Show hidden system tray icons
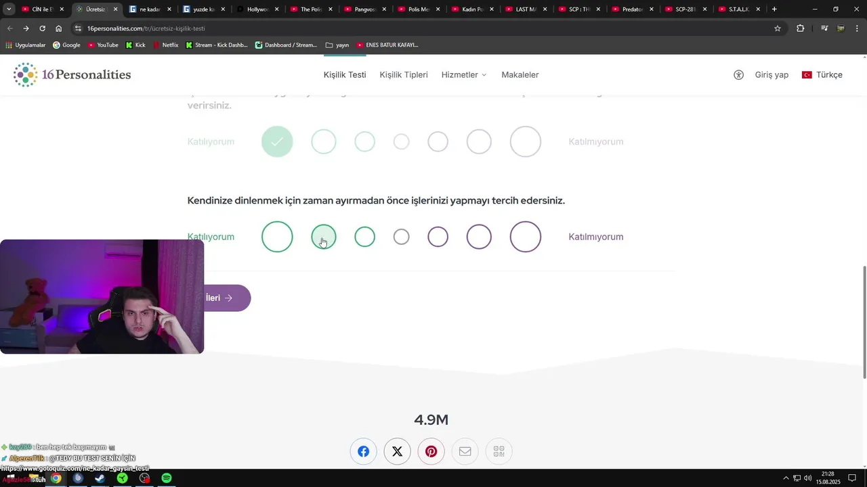867x487 pixels. click(786, 478)
